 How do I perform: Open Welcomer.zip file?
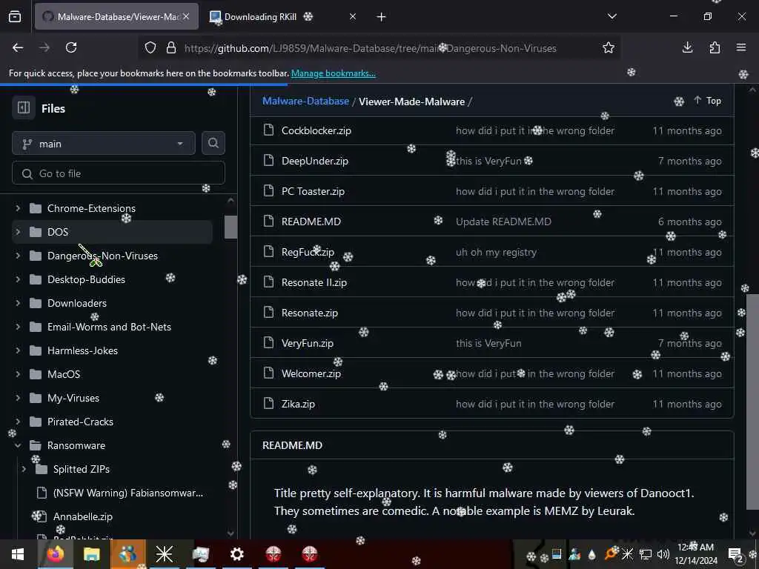(x=311, y=373)
